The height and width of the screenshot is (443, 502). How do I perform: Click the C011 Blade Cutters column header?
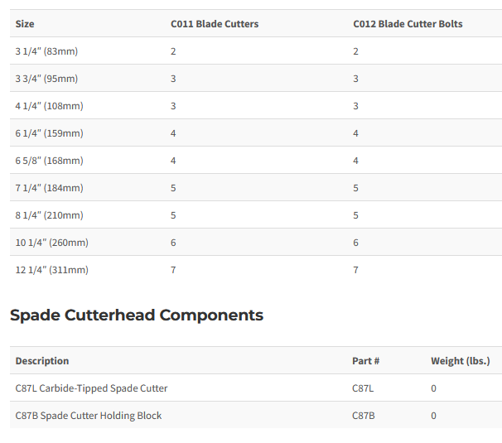click(x=215, y=24)
